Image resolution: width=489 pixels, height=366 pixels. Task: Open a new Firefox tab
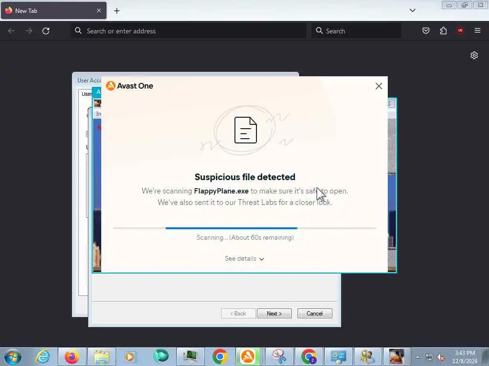coord(117,11)
